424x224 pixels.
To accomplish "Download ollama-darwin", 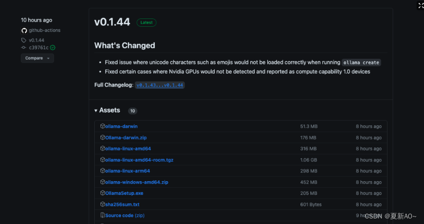I will [x=122, y=126].
